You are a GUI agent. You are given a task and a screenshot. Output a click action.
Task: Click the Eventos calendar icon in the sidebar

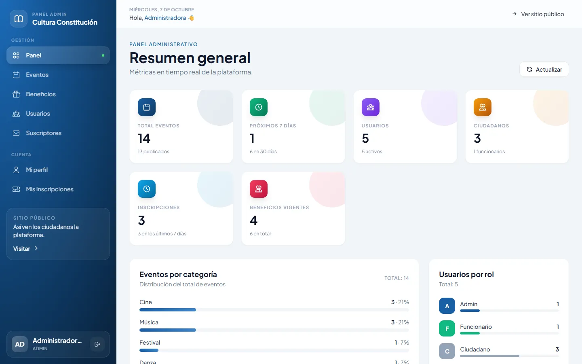(16, 75)
